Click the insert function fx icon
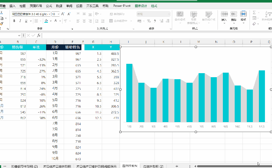The image size is (272, 168). coord(39,35)
